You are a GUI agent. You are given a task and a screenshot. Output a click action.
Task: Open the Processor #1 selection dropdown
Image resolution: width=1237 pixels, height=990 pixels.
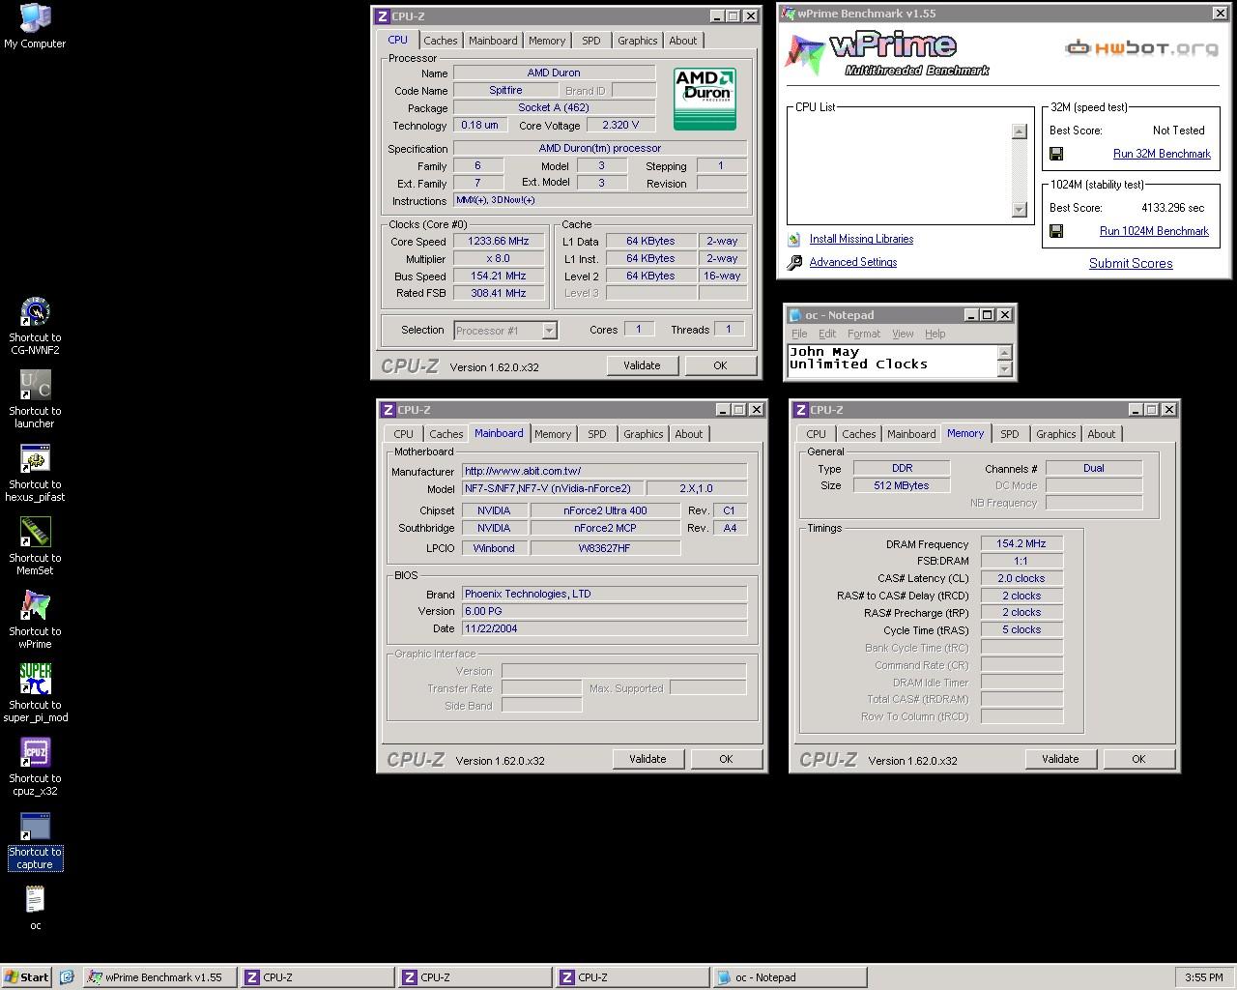tap(505, 331)
